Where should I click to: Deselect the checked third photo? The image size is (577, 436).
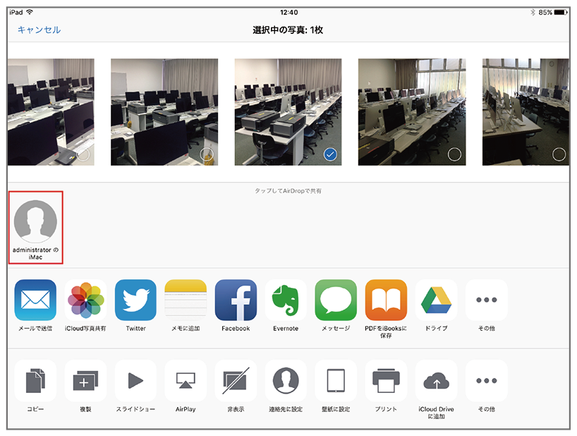click(329, 154)
